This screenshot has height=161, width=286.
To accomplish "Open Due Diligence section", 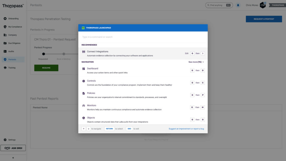I will 13,43.
